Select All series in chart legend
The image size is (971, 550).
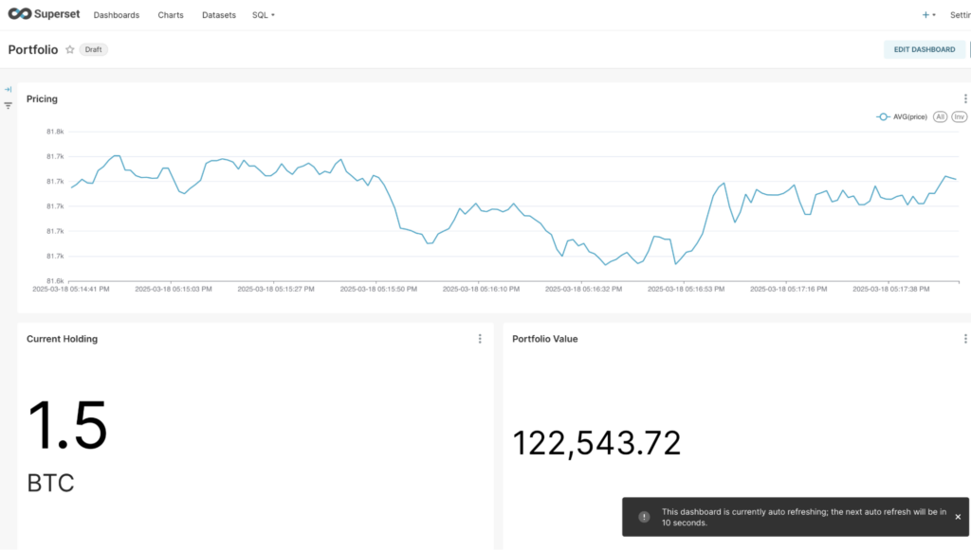(x=940, y=116)
